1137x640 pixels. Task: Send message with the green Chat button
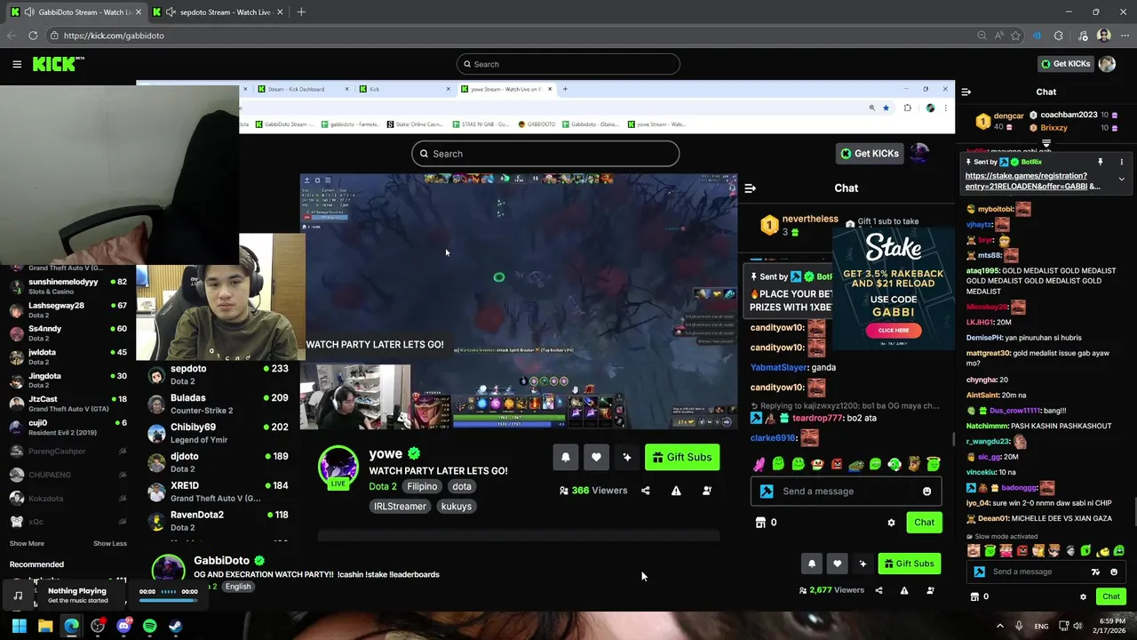tap(1110, 596)
